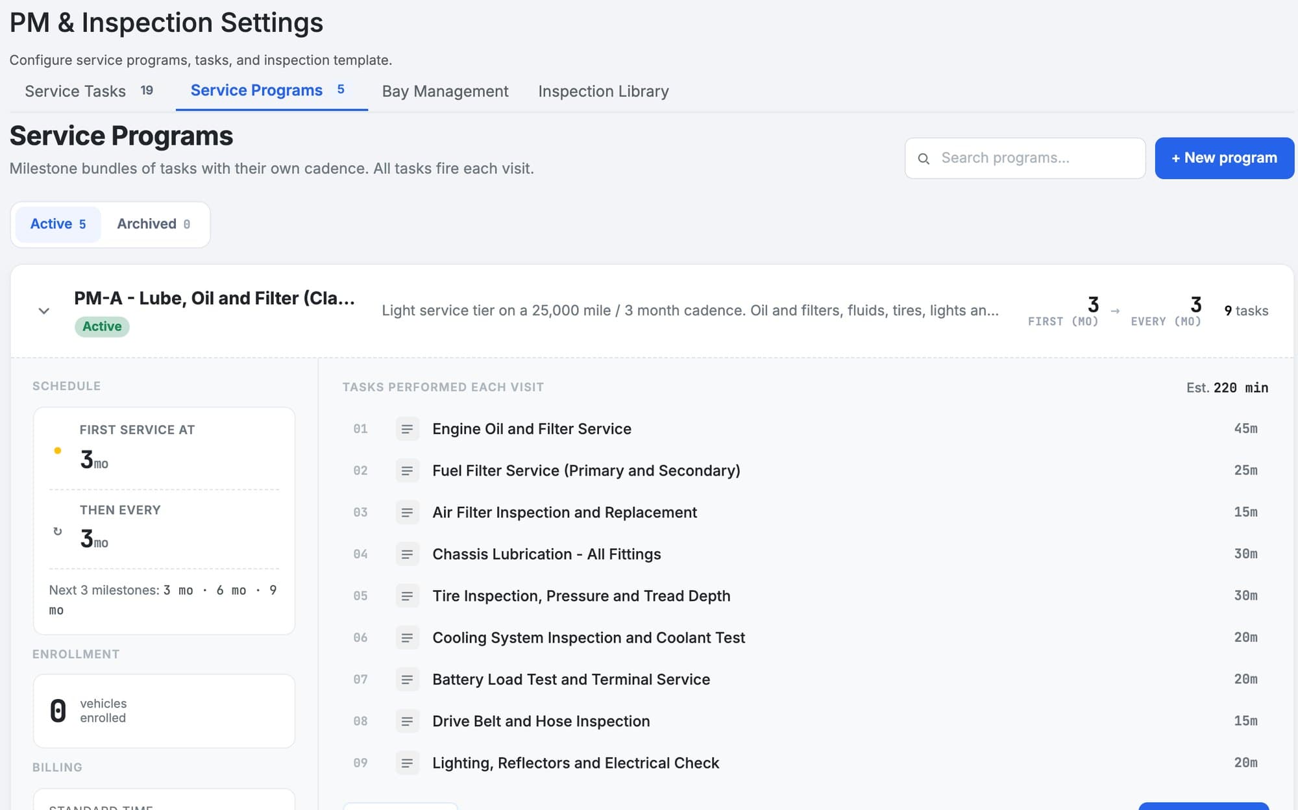
Task: Click the icon beside Lighting, Reflectors and Electrical Check
Action: [407, 763]
